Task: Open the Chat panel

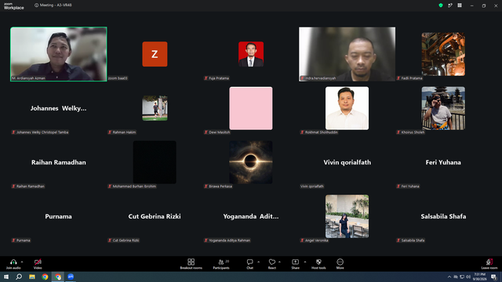Action: pyautogui.click(x=249, y=264)
